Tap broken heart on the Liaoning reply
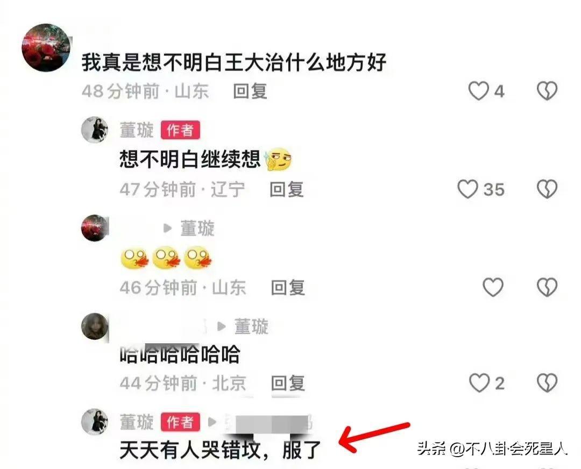Image resolution: width=581 pixels, height=469 pixels. pyautogui.click(x=547, y=189)
